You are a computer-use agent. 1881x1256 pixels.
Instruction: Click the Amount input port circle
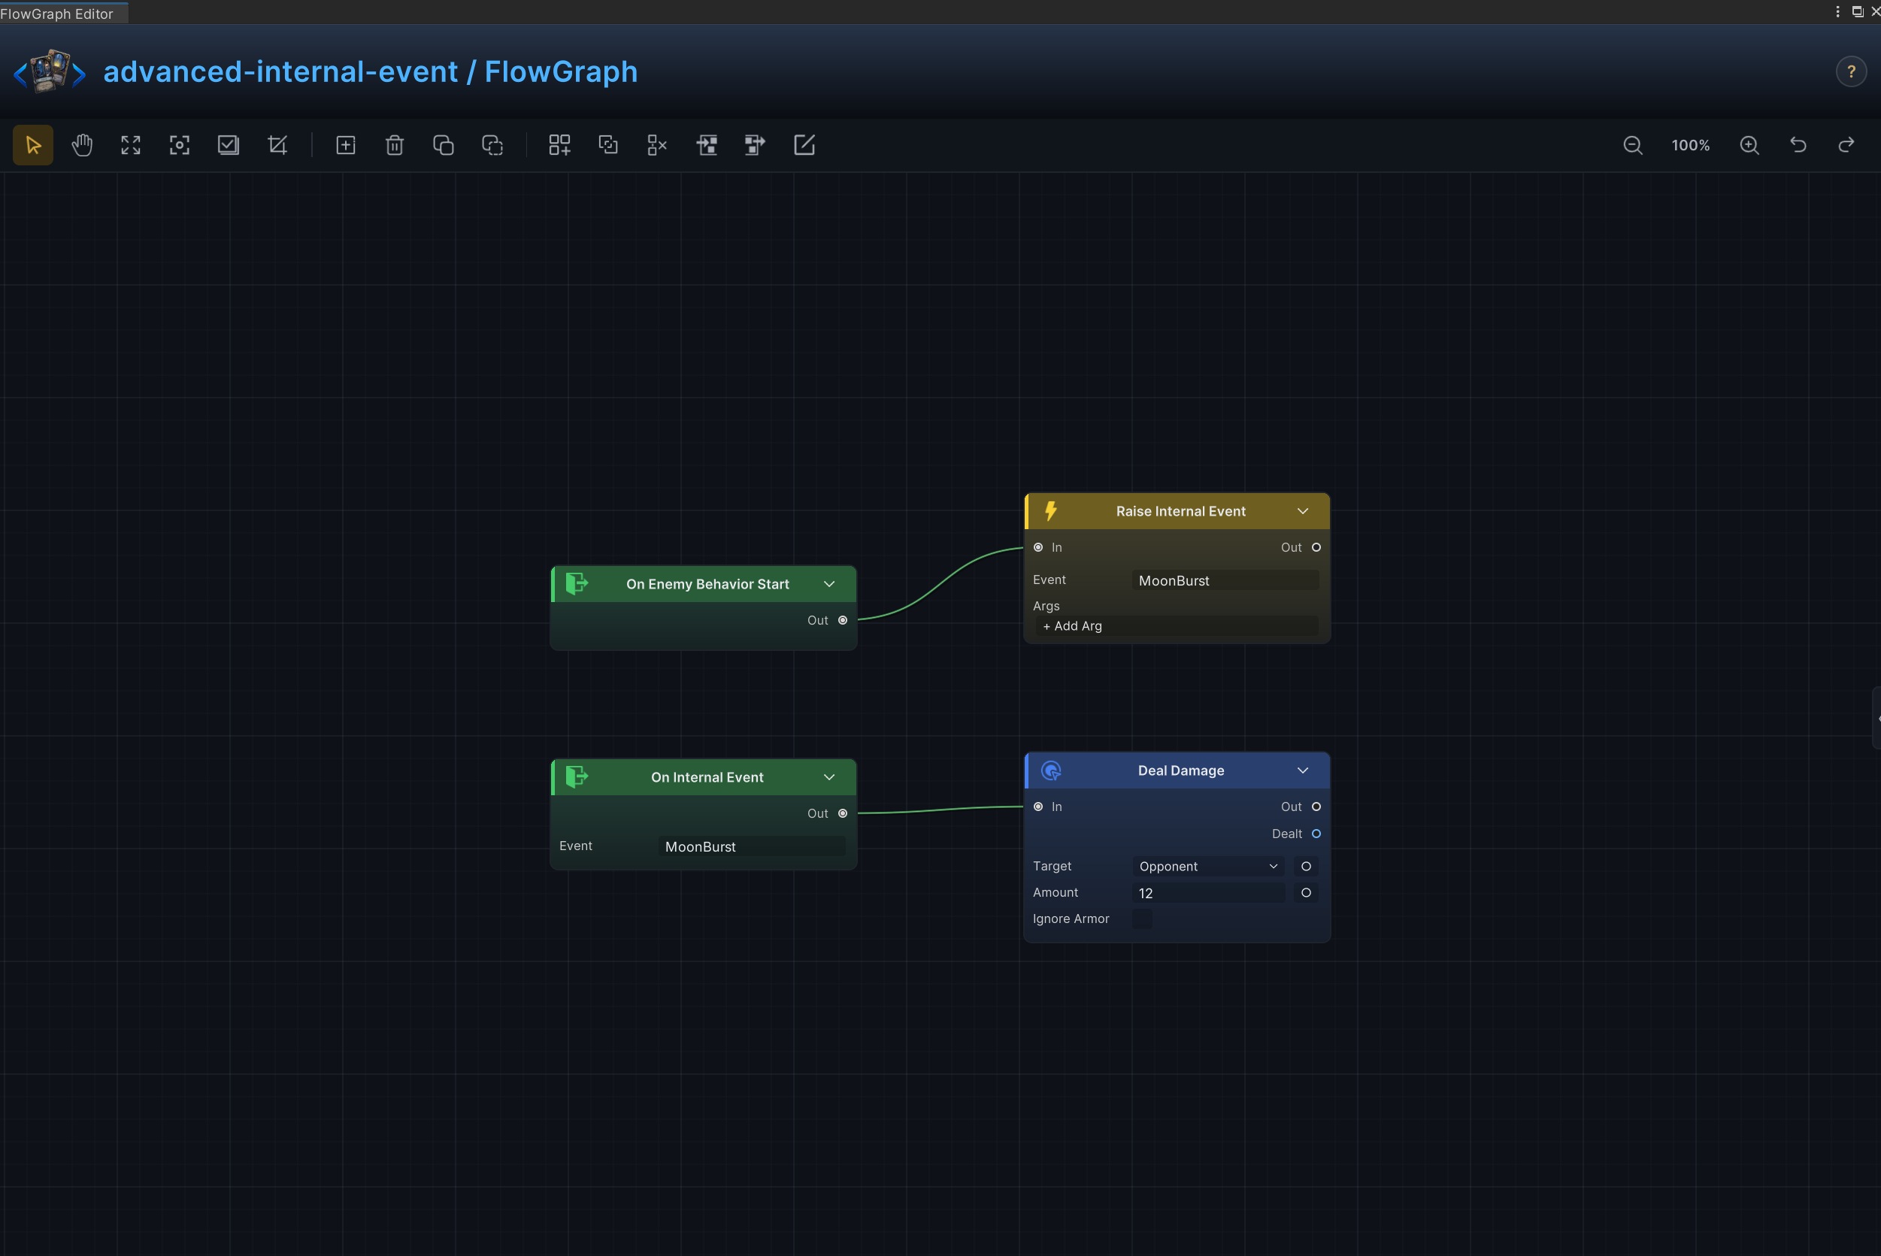coord(1306,892)
